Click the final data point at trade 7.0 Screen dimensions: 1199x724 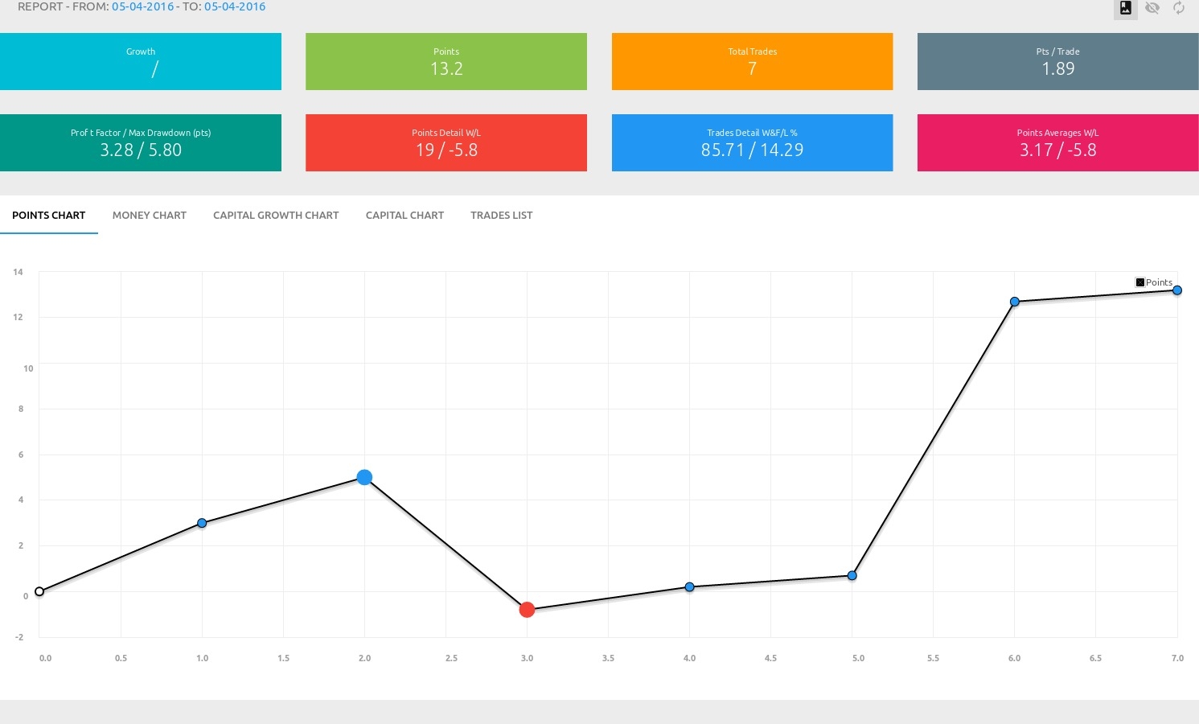[1177, 290]
